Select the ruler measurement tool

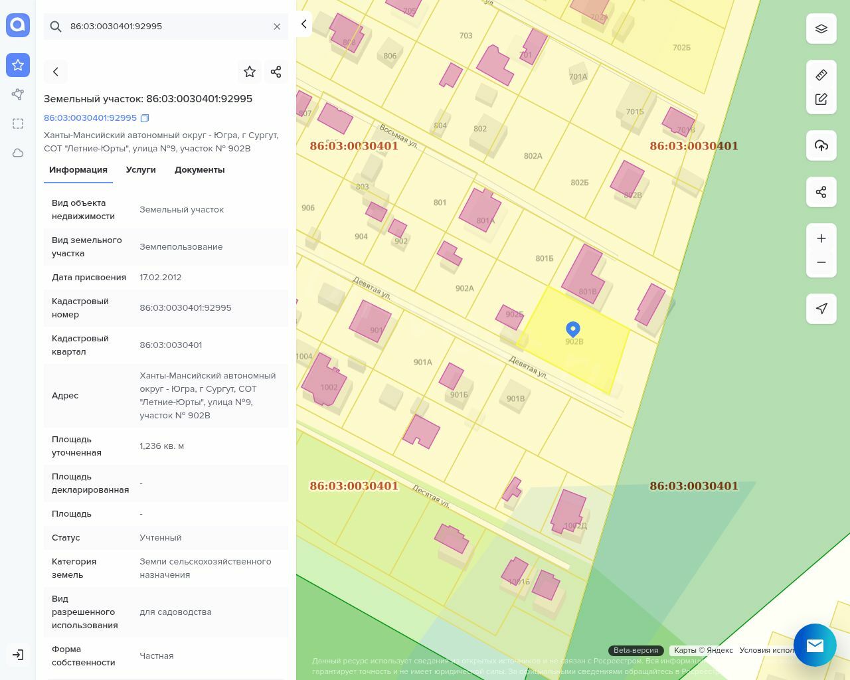tap(821, 75)
